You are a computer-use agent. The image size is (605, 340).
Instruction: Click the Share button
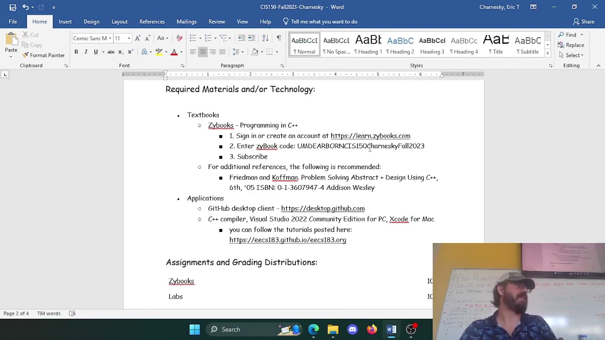coord(584,22)
